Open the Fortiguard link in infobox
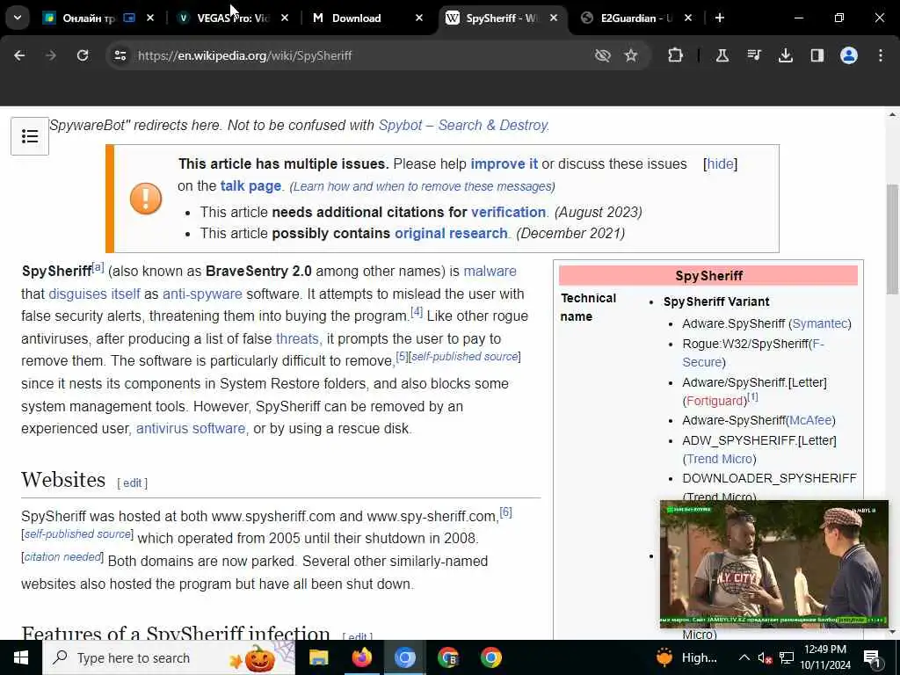Screen dimensions: 900x675 pyautogui.click(x=715, y=401)
